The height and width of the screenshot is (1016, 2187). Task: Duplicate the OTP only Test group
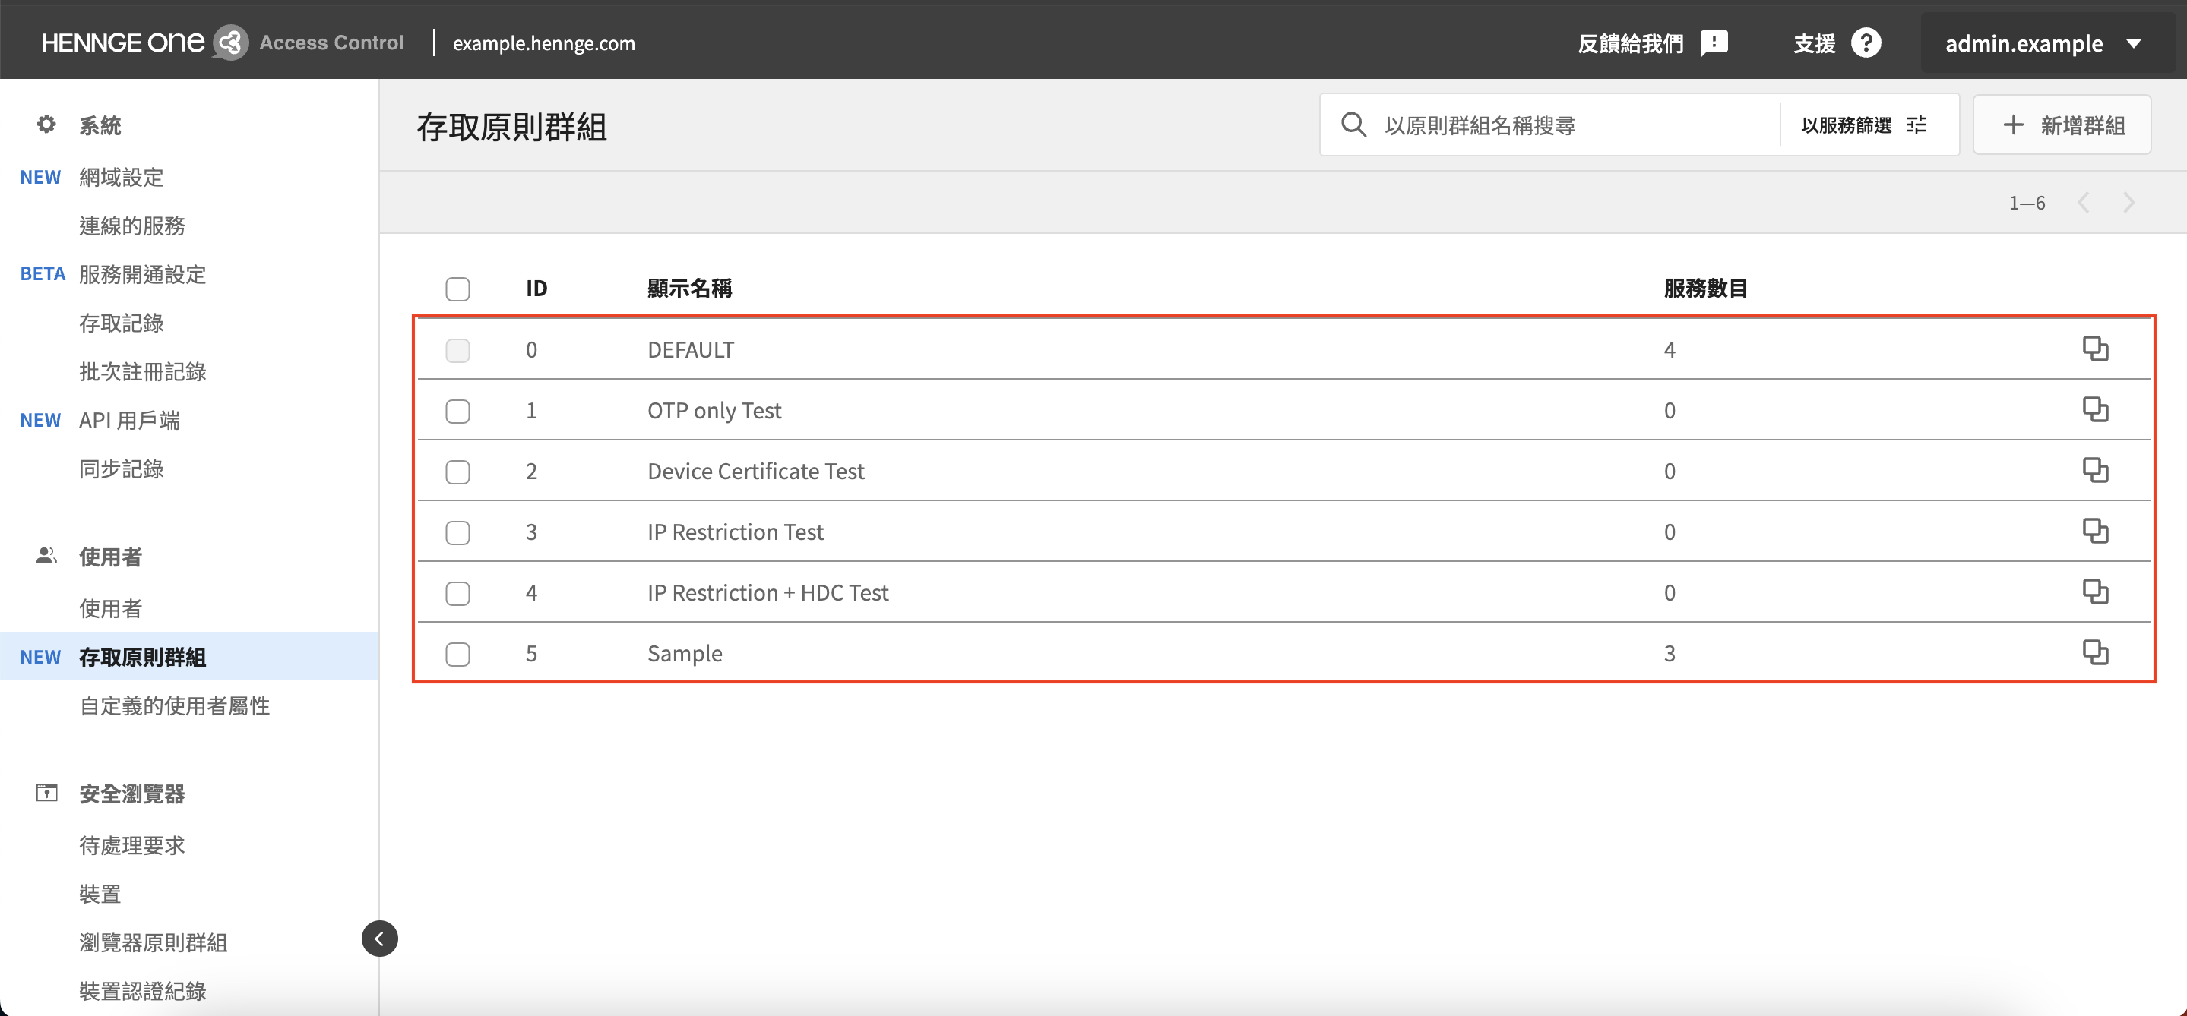(x=2094, y=409)
